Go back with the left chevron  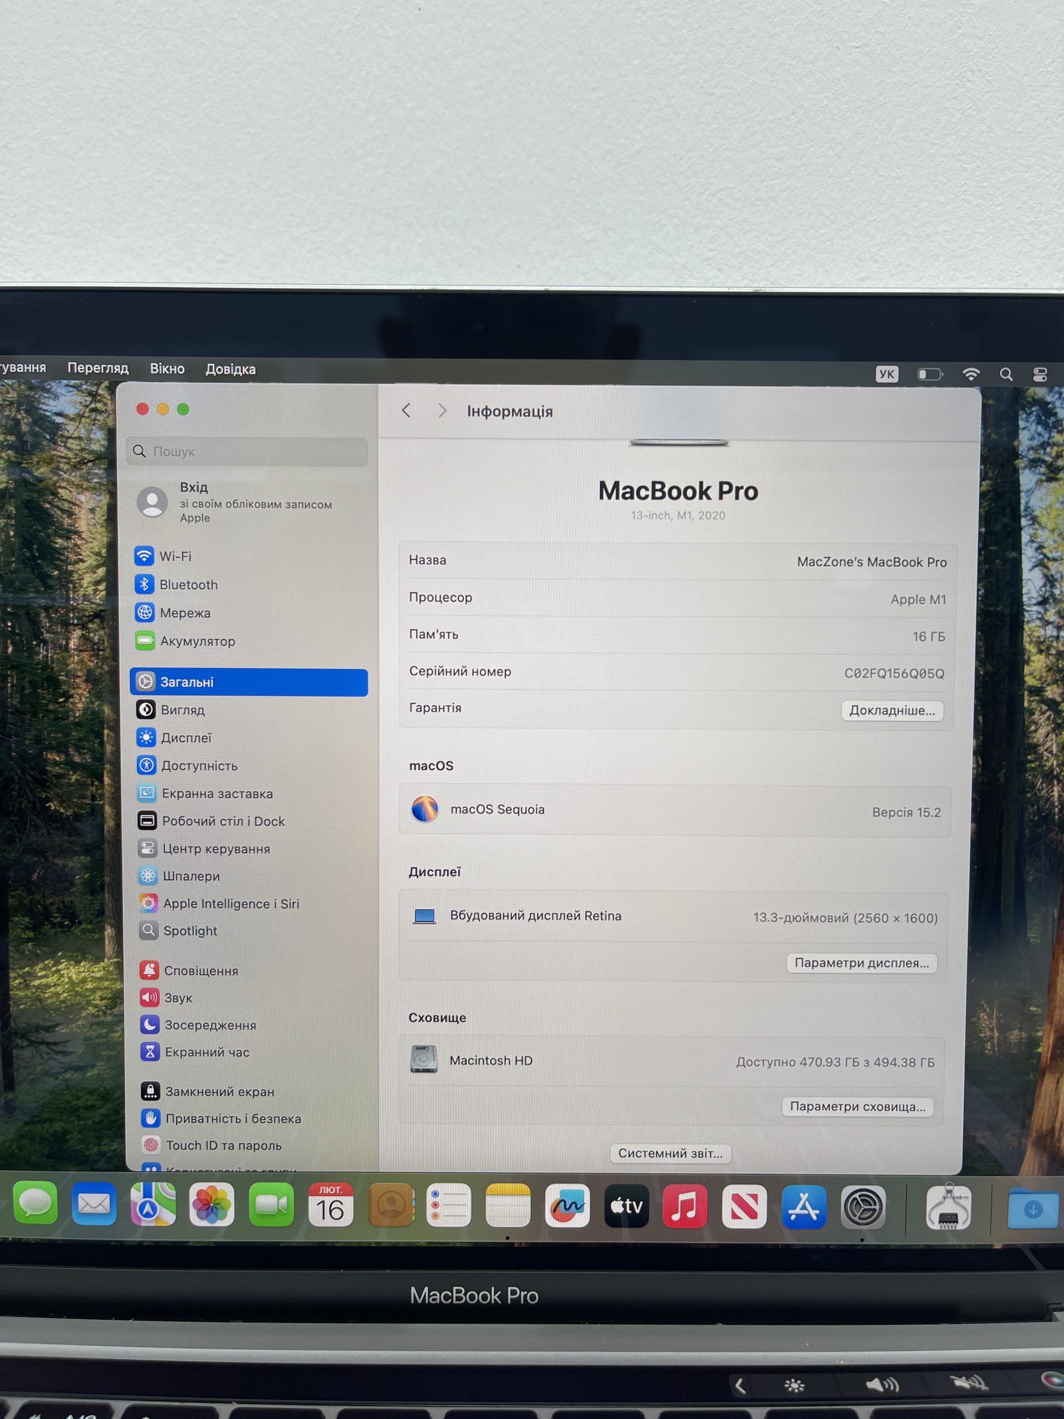(x=406, y=411)
